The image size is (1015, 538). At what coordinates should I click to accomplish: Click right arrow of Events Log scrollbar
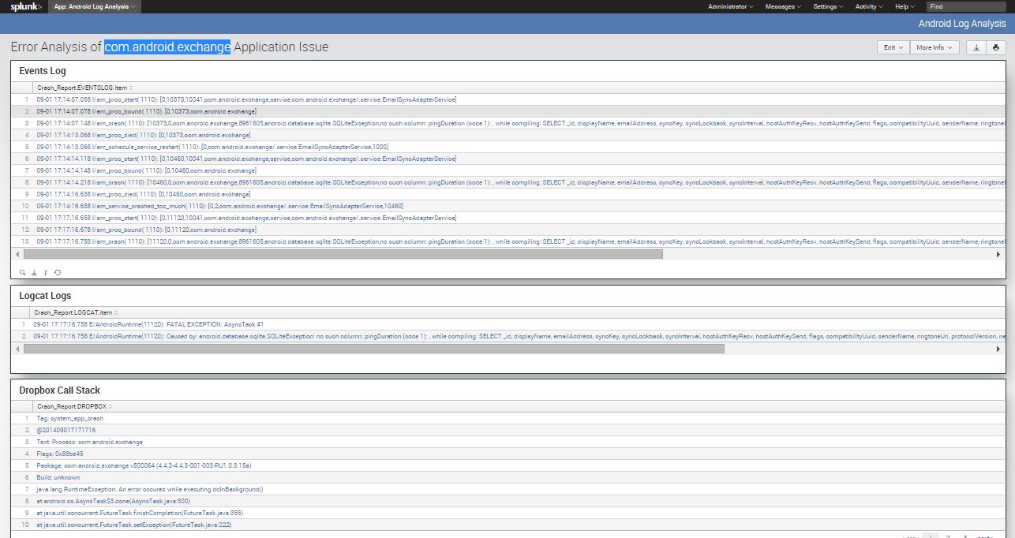pos(999,254)
